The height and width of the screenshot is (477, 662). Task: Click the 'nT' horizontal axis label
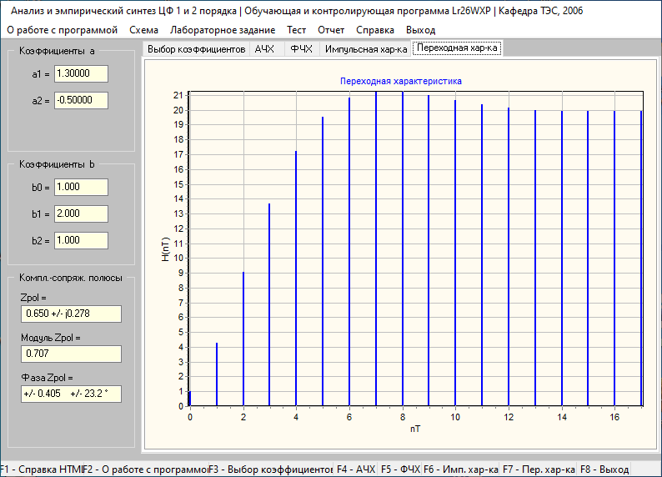click(x=415, y=429)
